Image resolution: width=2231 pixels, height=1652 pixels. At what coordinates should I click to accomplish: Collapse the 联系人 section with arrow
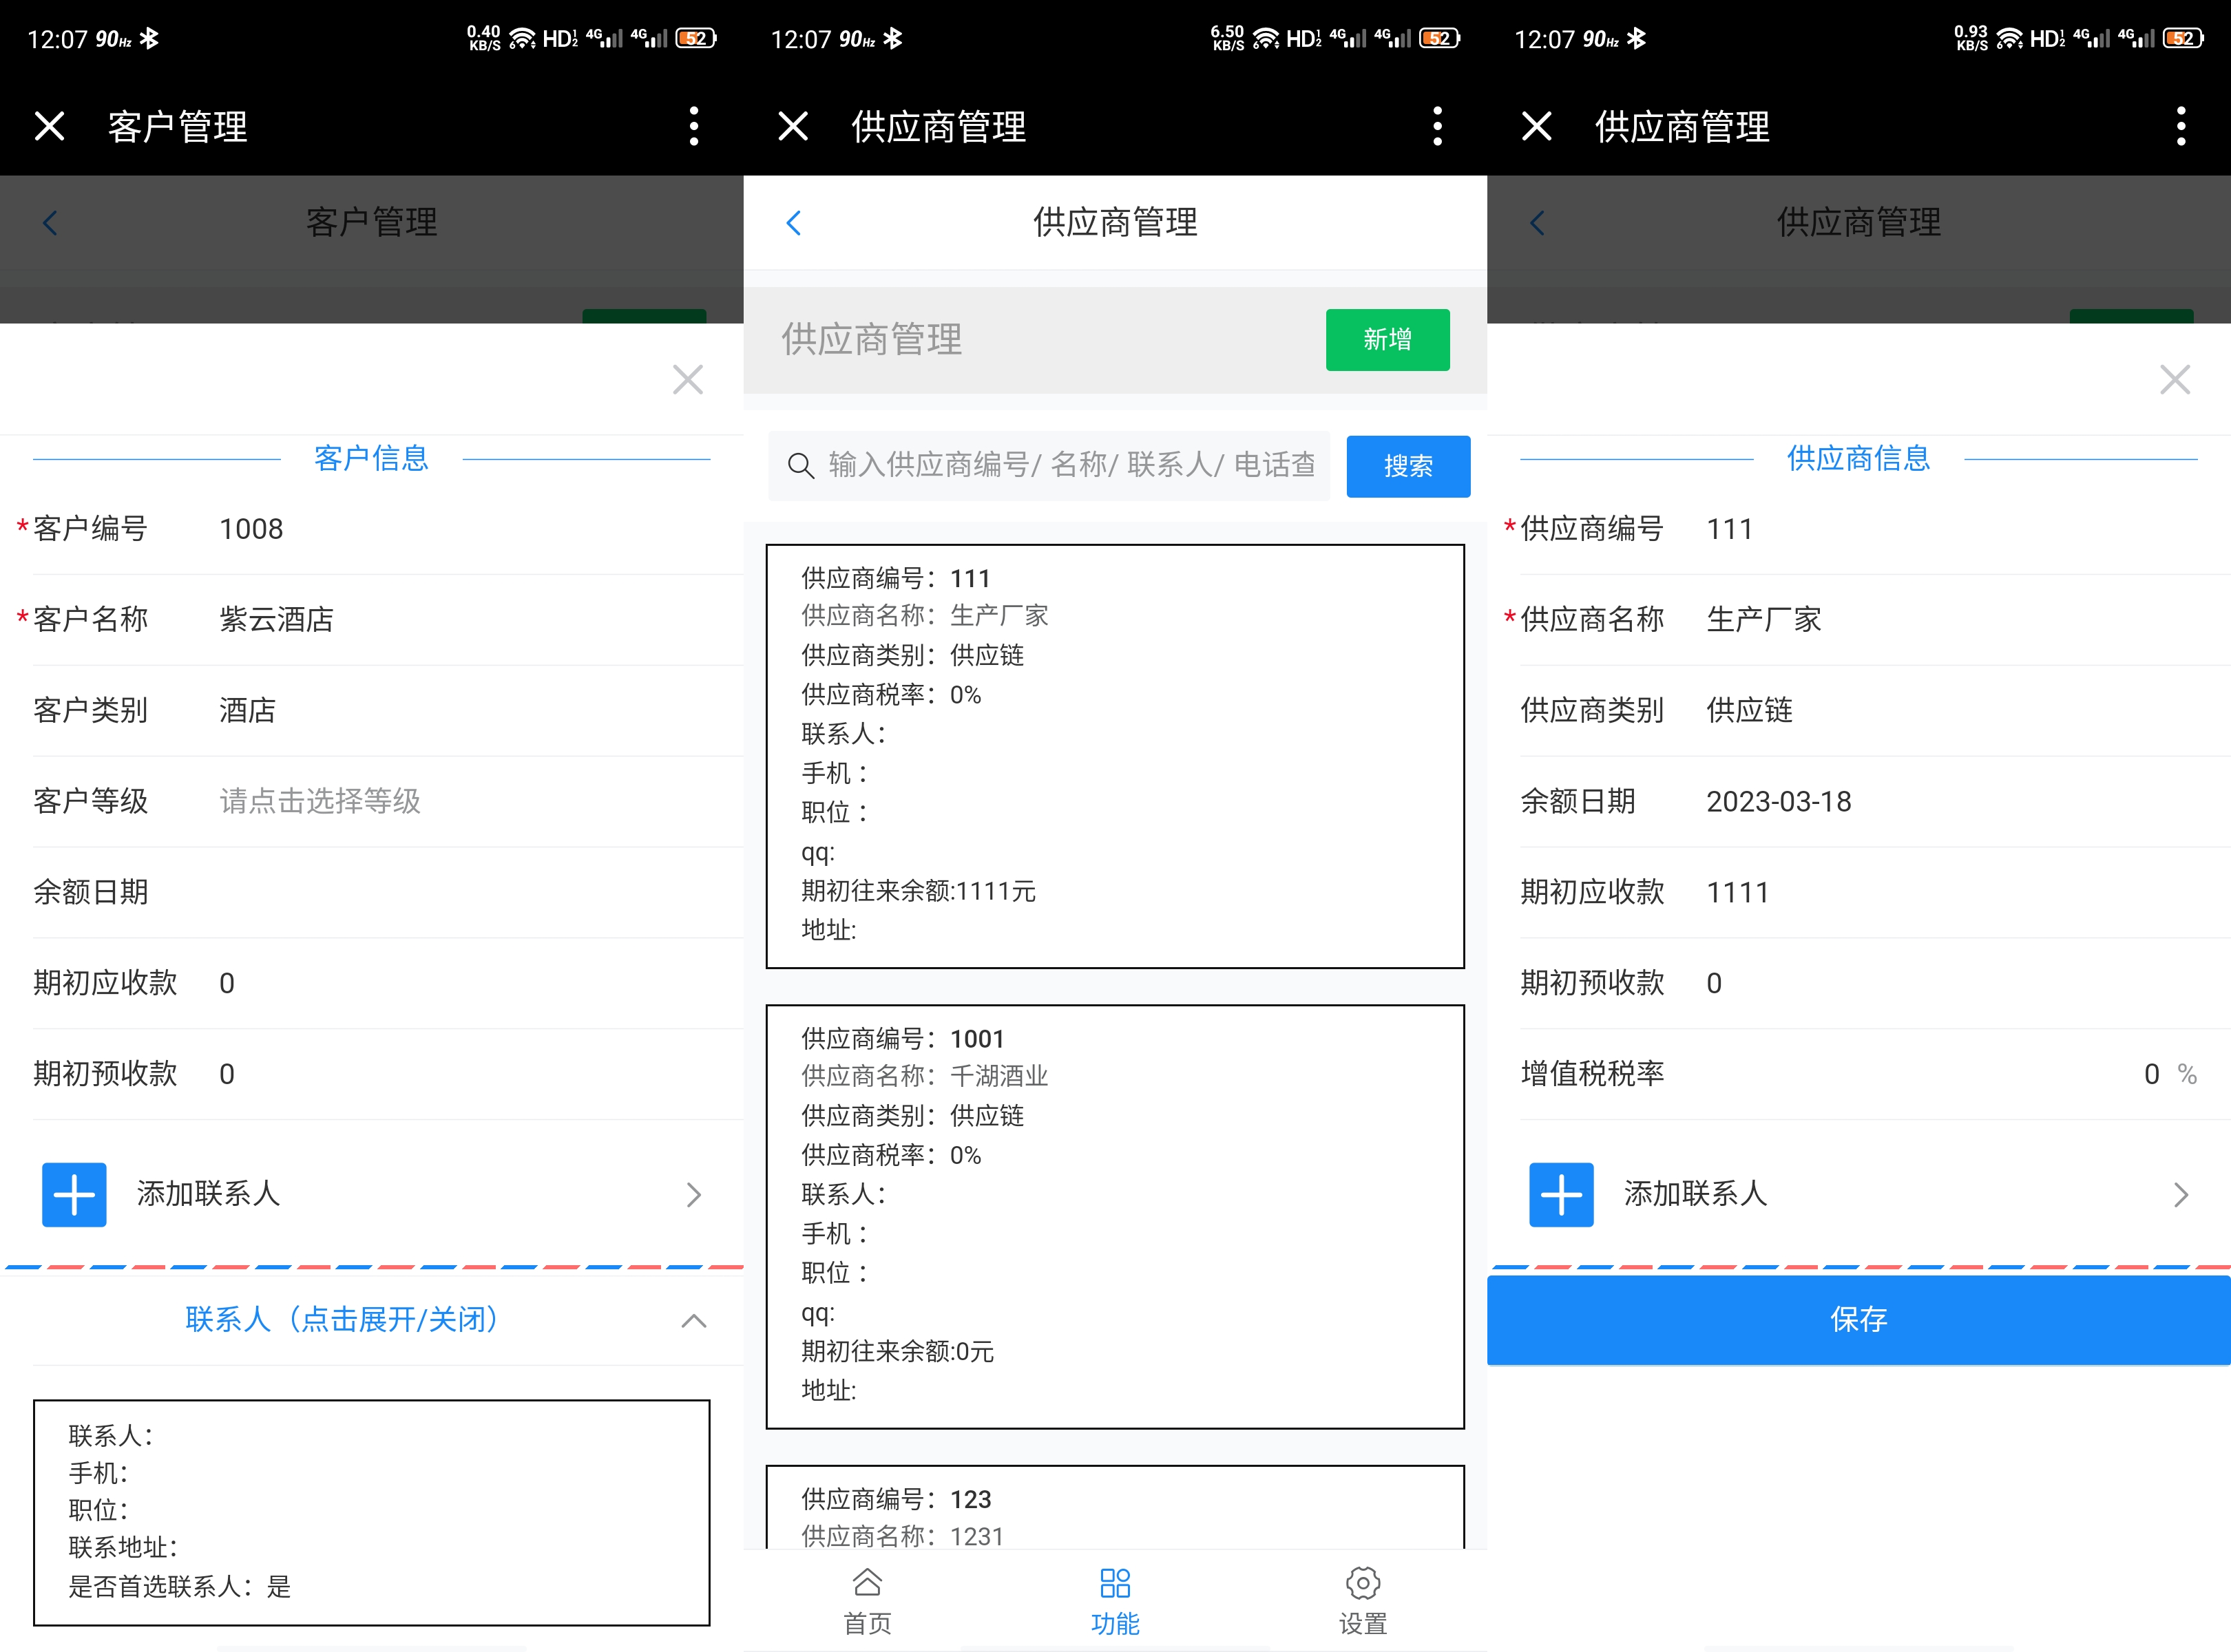pos(693,1321)
